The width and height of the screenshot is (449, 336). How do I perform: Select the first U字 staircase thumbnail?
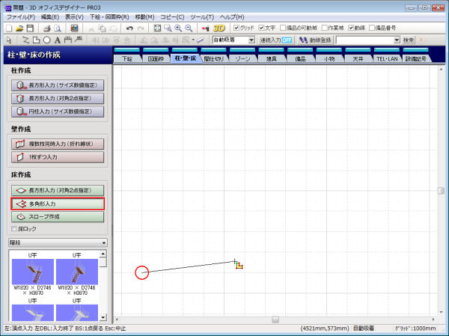click(x=34, y=271)
